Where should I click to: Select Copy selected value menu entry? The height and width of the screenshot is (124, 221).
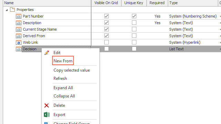coord(71,70)
